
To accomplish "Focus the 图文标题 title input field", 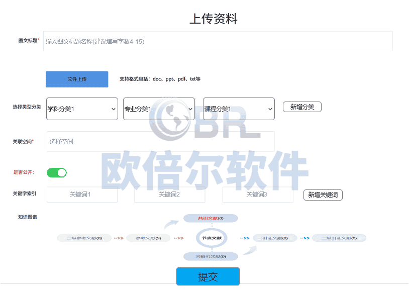I will click(218, 42).
